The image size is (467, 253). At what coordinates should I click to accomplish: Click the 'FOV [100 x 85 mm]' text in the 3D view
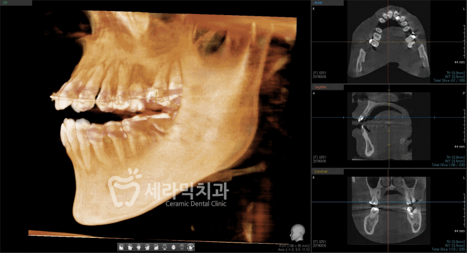(x=294, y=246)
